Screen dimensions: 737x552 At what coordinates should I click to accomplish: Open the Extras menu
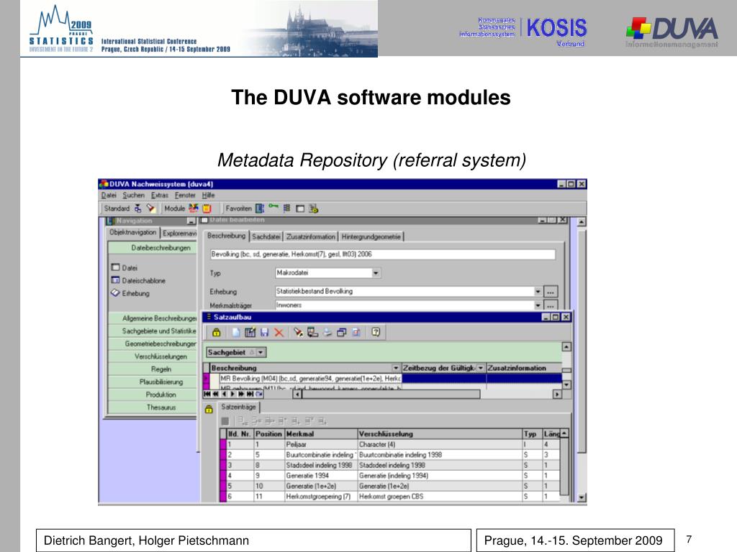pyautogui.click(x=160, y=195)
